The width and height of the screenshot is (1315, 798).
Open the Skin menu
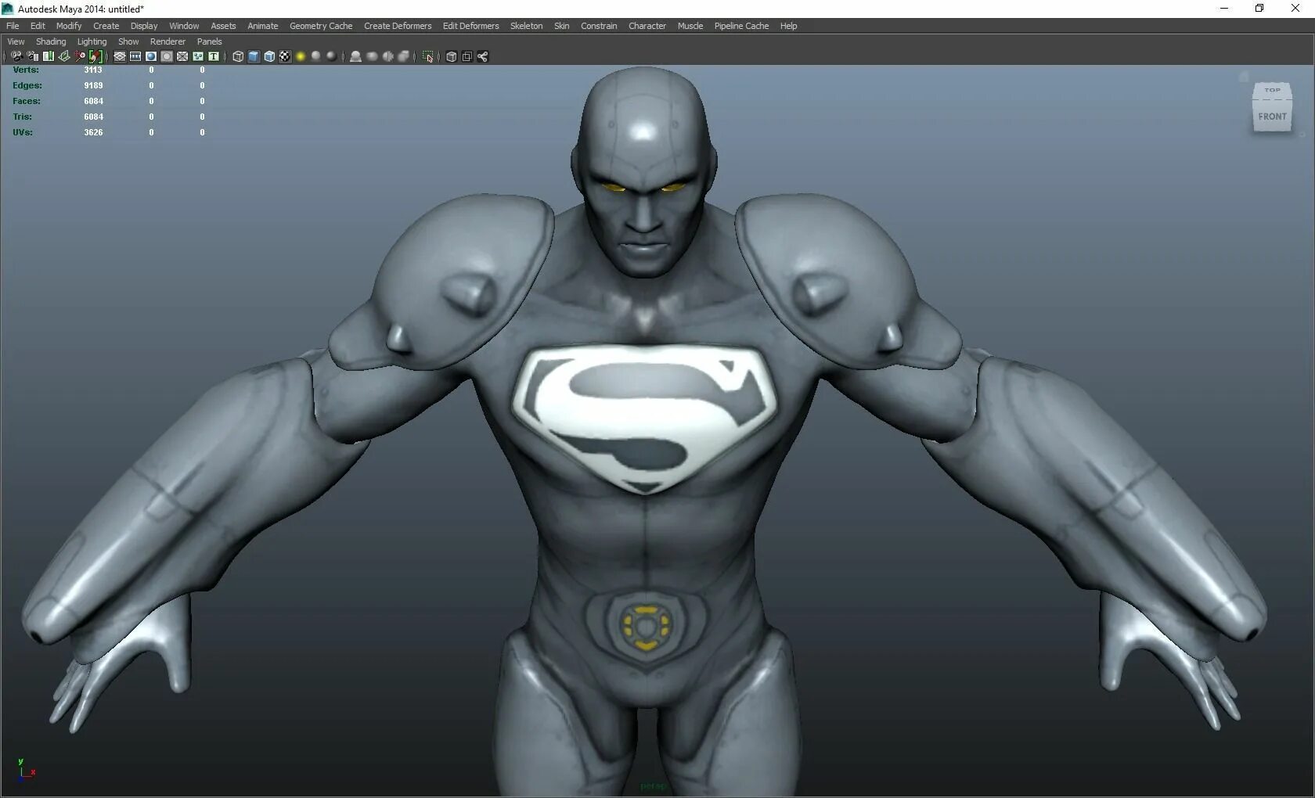562,26
